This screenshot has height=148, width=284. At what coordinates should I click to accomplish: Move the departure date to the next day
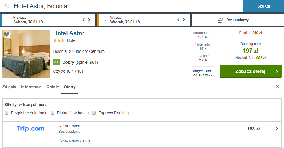tap(184, 20)
